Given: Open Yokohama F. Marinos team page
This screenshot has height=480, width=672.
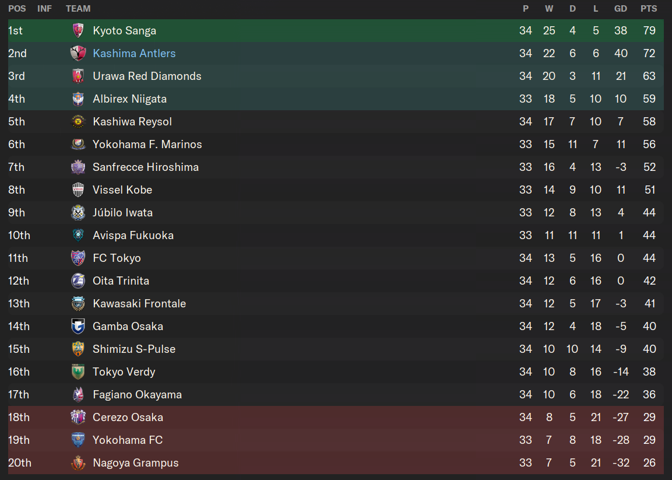Looking at the screenshot, I should pos(147,144).
